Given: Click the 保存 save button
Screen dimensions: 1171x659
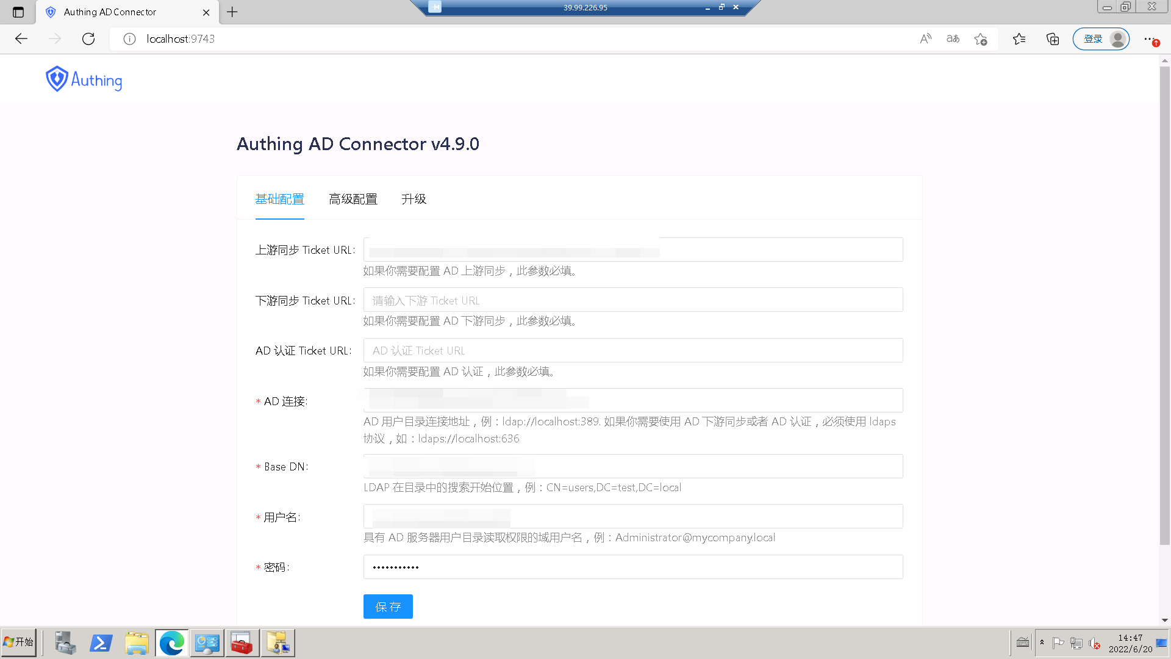Looking at the screenshot, I should pyautogui.click(x=388, y=607).
